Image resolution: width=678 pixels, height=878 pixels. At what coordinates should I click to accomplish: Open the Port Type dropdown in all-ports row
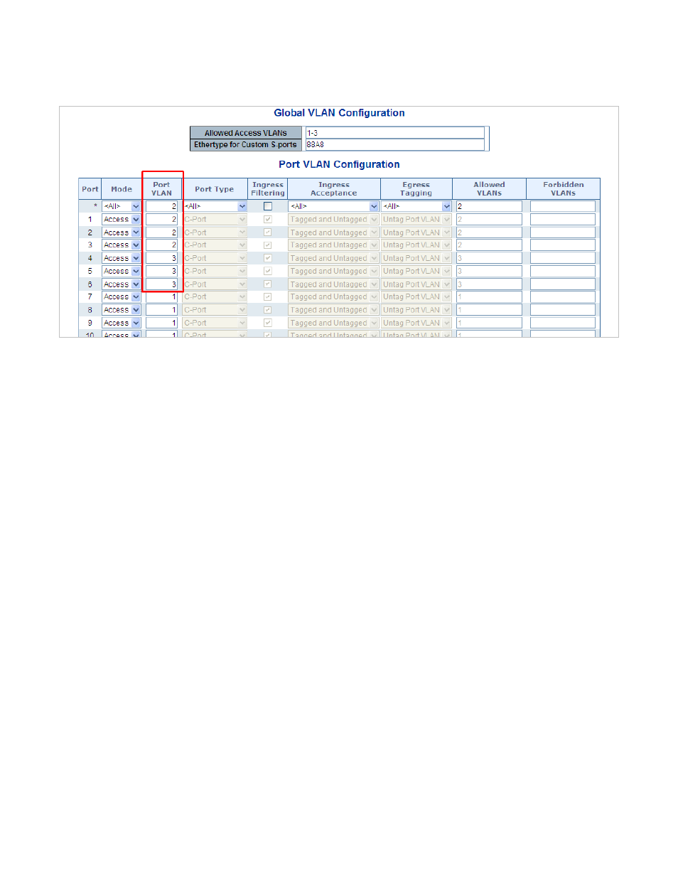click(215, 206)
